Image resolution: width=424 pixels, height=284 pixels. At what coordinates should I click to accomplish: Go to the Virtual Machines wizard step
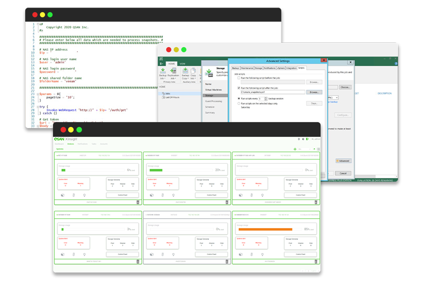point(213,90)
